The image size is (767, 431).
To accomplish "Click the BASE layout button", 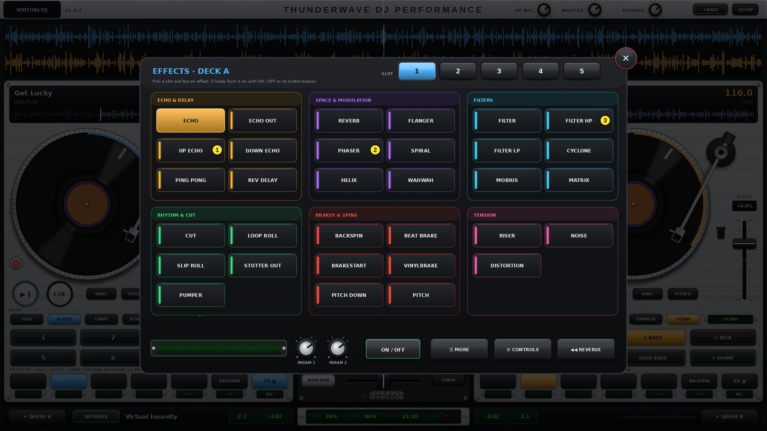I will point(710,10).
